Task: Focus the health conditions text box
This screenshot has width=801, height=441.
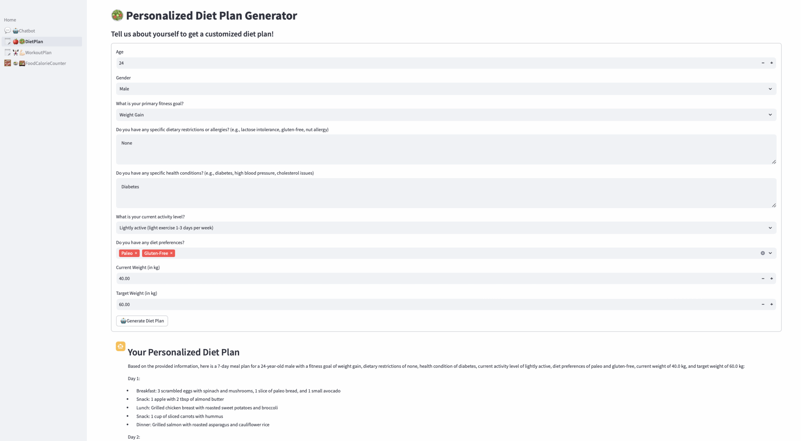Action: (x=446, y=193)
